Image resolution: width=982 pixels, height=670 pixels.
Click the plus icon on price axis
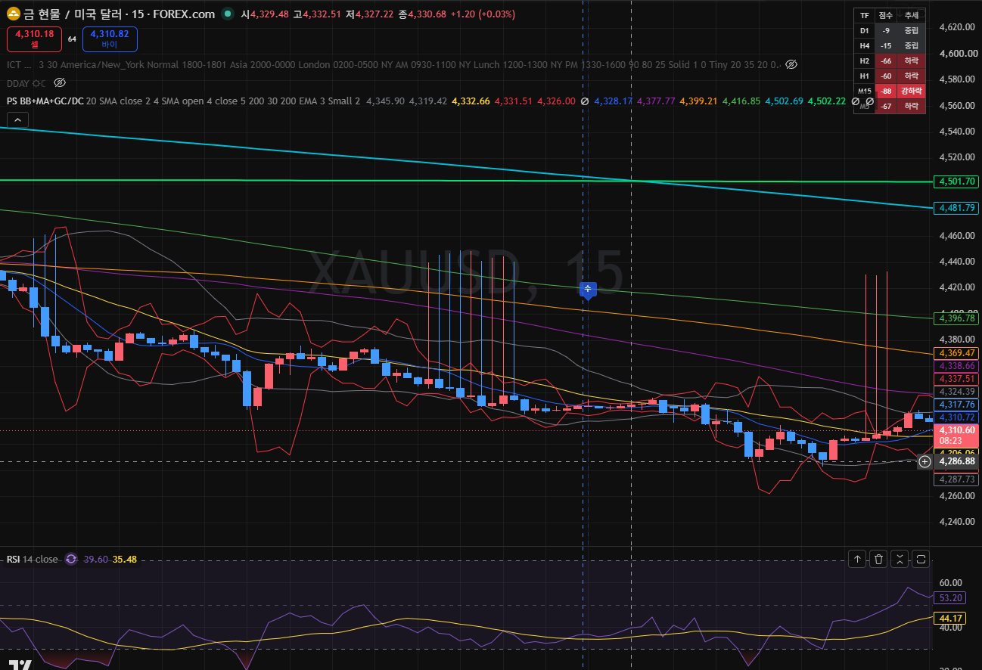(x=925, y=461)
